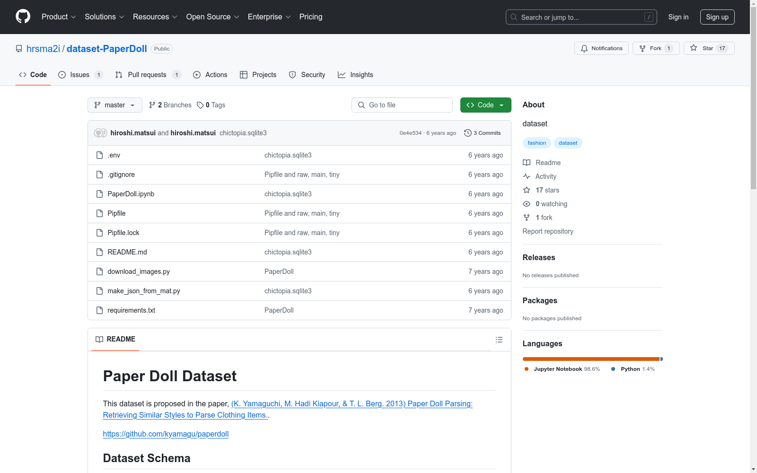757x473 pixels.
Task: Open the Releases section heading
Action: 539,257
